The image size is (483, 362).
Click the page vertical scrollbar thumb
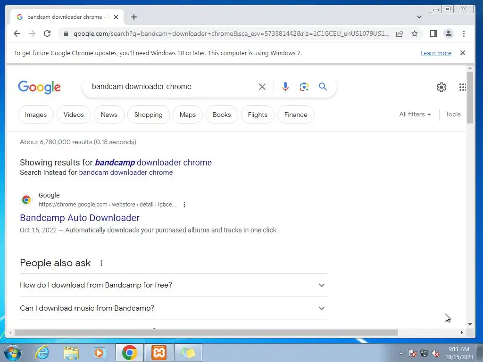(470, 97)
